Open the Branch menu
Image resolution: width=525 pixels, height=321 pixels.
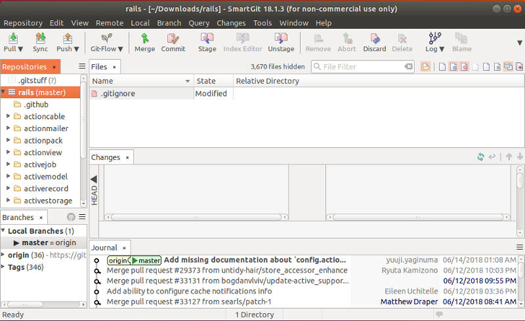pyautogui.click(x=169, y=22)
